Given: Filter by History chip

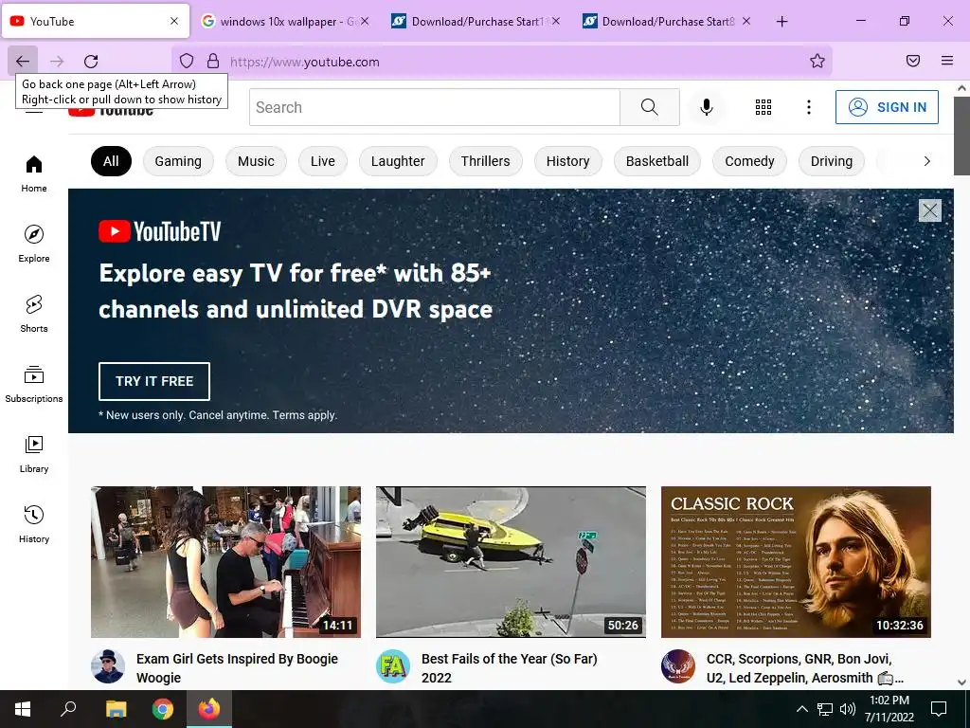Looking at the screenshot, I should [568, 161].
